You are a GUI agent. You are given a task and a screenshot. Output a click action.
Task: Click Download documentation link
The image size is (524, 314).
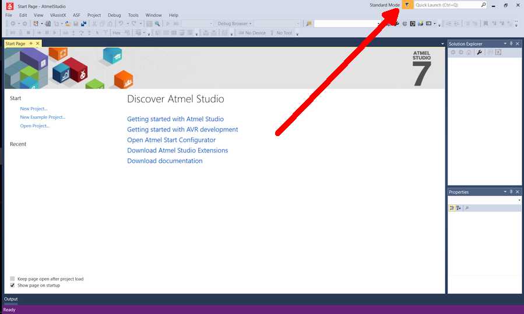point(165,160)
